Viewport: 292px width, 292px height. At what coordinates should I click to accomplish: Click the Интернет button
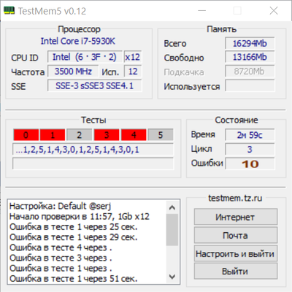point(236,217)
